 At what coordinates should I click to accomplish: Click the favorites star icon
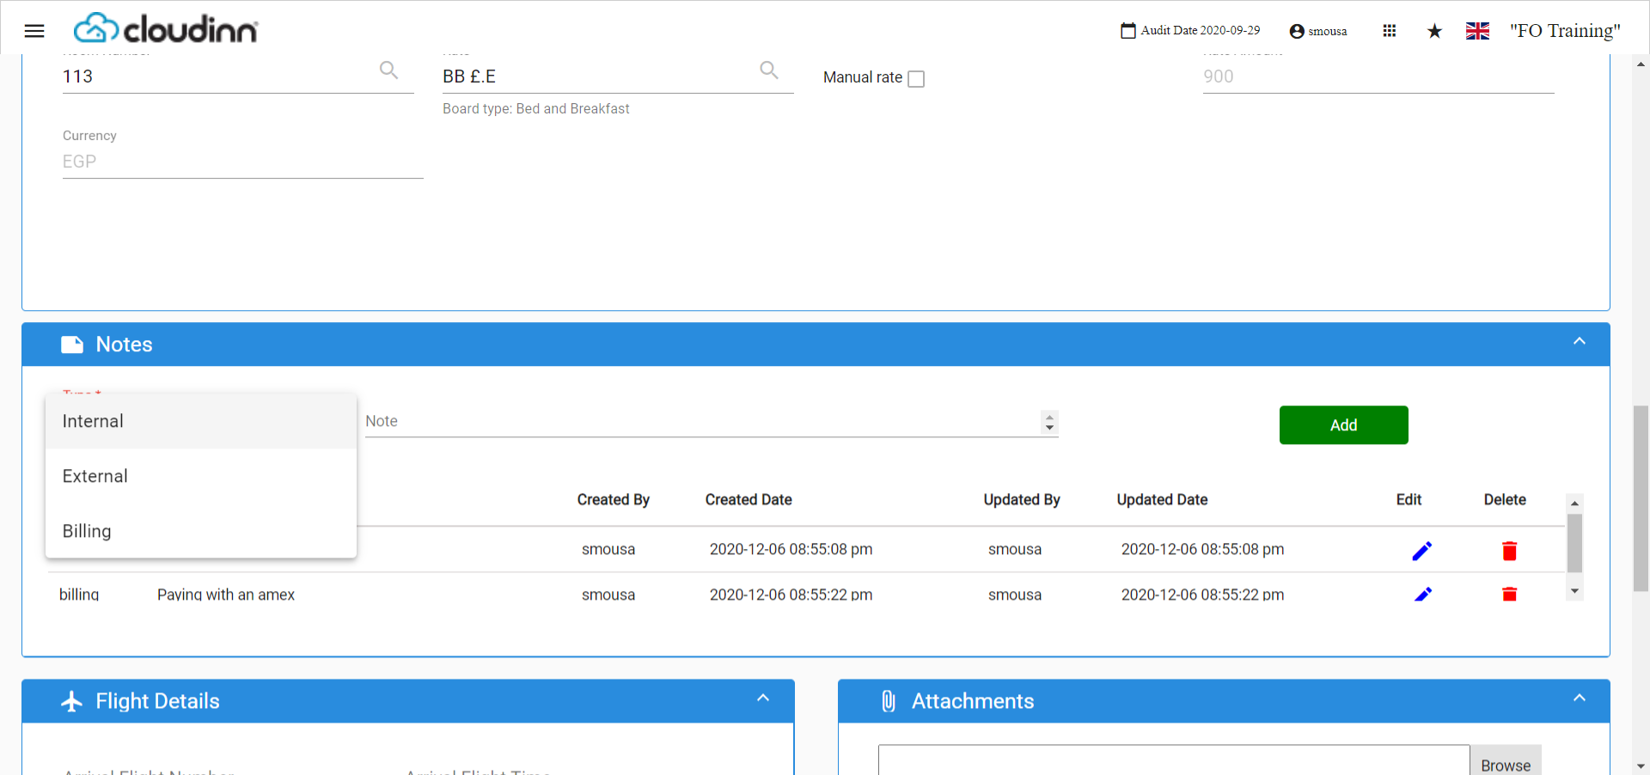(1434, 31)
